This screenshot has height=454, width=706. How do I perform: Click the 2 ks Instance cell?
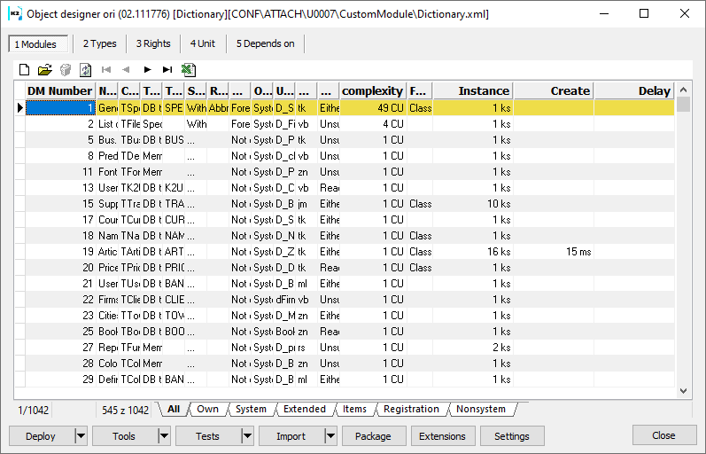point(473,347)
